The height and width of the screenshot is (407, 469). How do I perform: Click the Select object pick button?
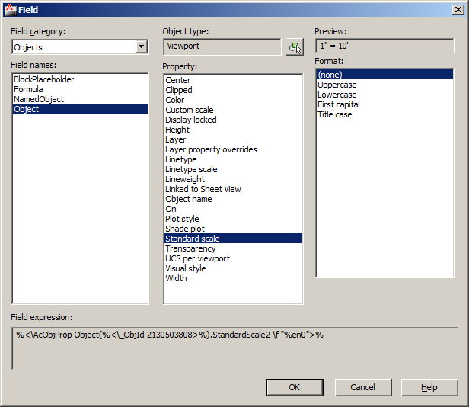point(295,46)
